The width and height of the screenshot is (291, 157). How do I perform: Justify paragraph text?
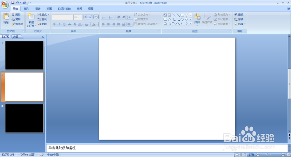coord(118,24)
